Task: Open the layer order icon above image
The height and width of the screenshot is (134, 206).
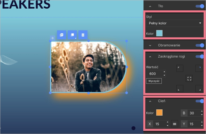Action: (72, 35)
